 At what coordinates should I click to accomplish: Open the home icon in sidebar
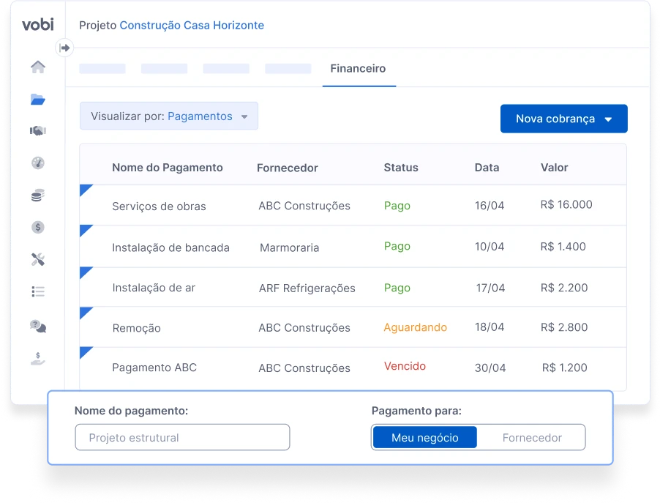click(x=38, y=67)
